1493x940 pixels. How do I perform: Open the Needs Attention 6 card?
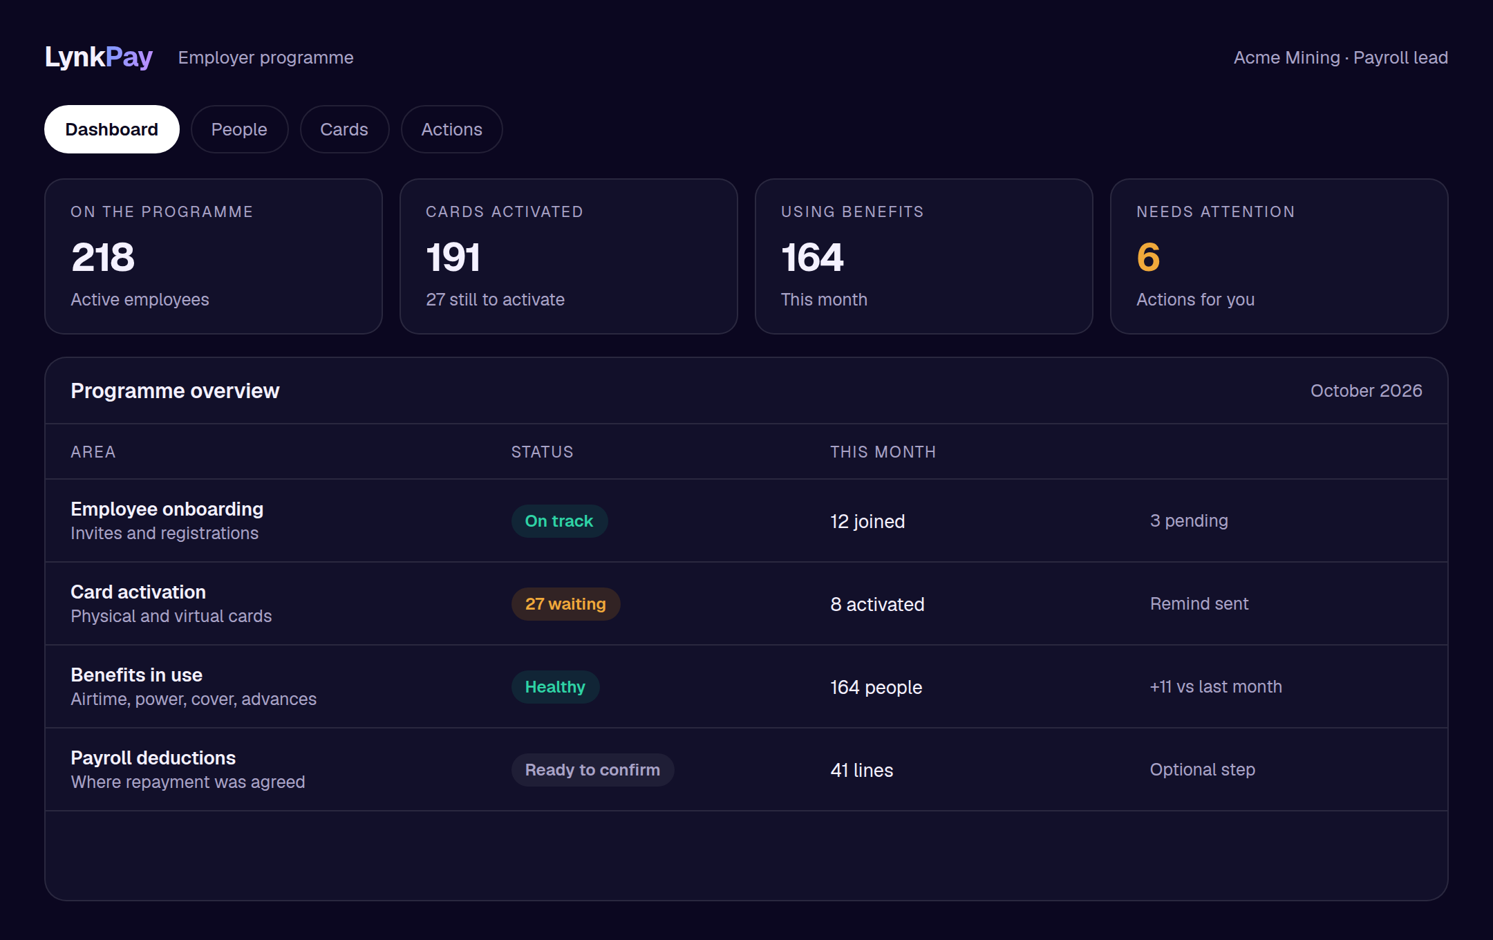1279,256
